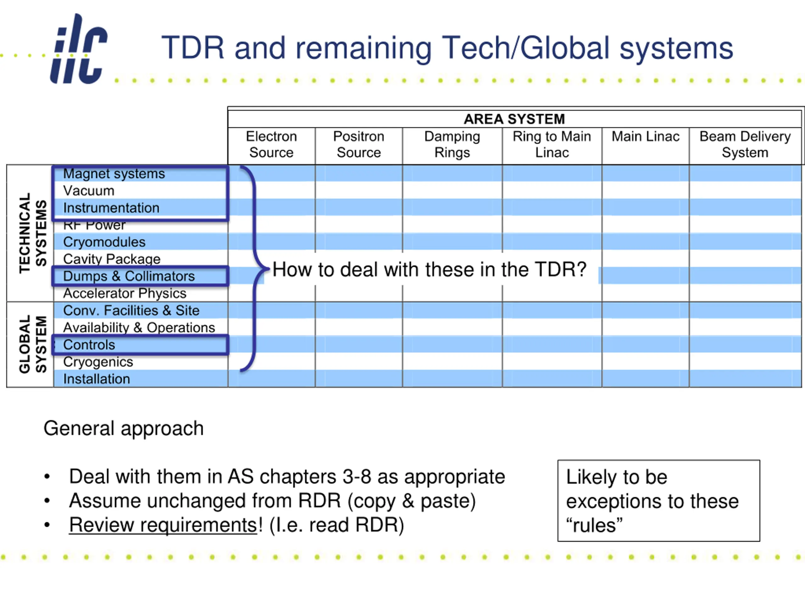
Task: Click the 'Installation' row label
Action: click(x=97, y=379)
